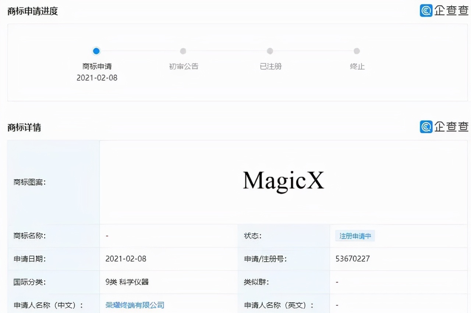
Task: Click the 商标申请 step label
Action: [97, 67]
